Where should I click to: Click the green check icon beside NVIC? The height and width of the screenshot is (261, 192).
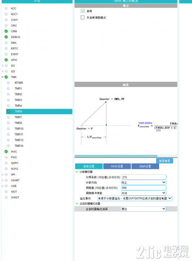[6, 152]
